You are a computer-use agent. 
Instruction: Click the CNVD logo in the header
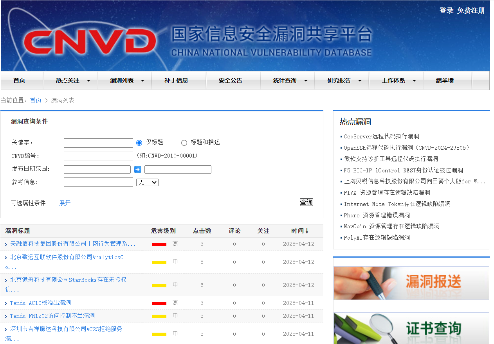(x=90, y=41)
